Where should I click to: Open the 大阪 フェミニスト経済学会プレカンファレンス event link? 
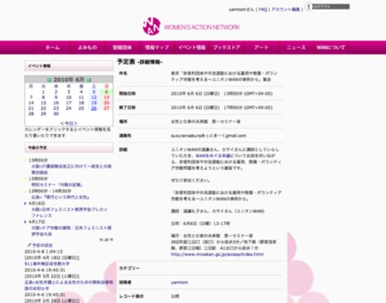pyautogui.click(x=69, y=213)
